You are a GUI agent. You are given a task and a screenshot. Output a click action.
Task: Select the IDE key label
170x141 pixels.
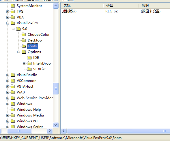tap(36, 57)
